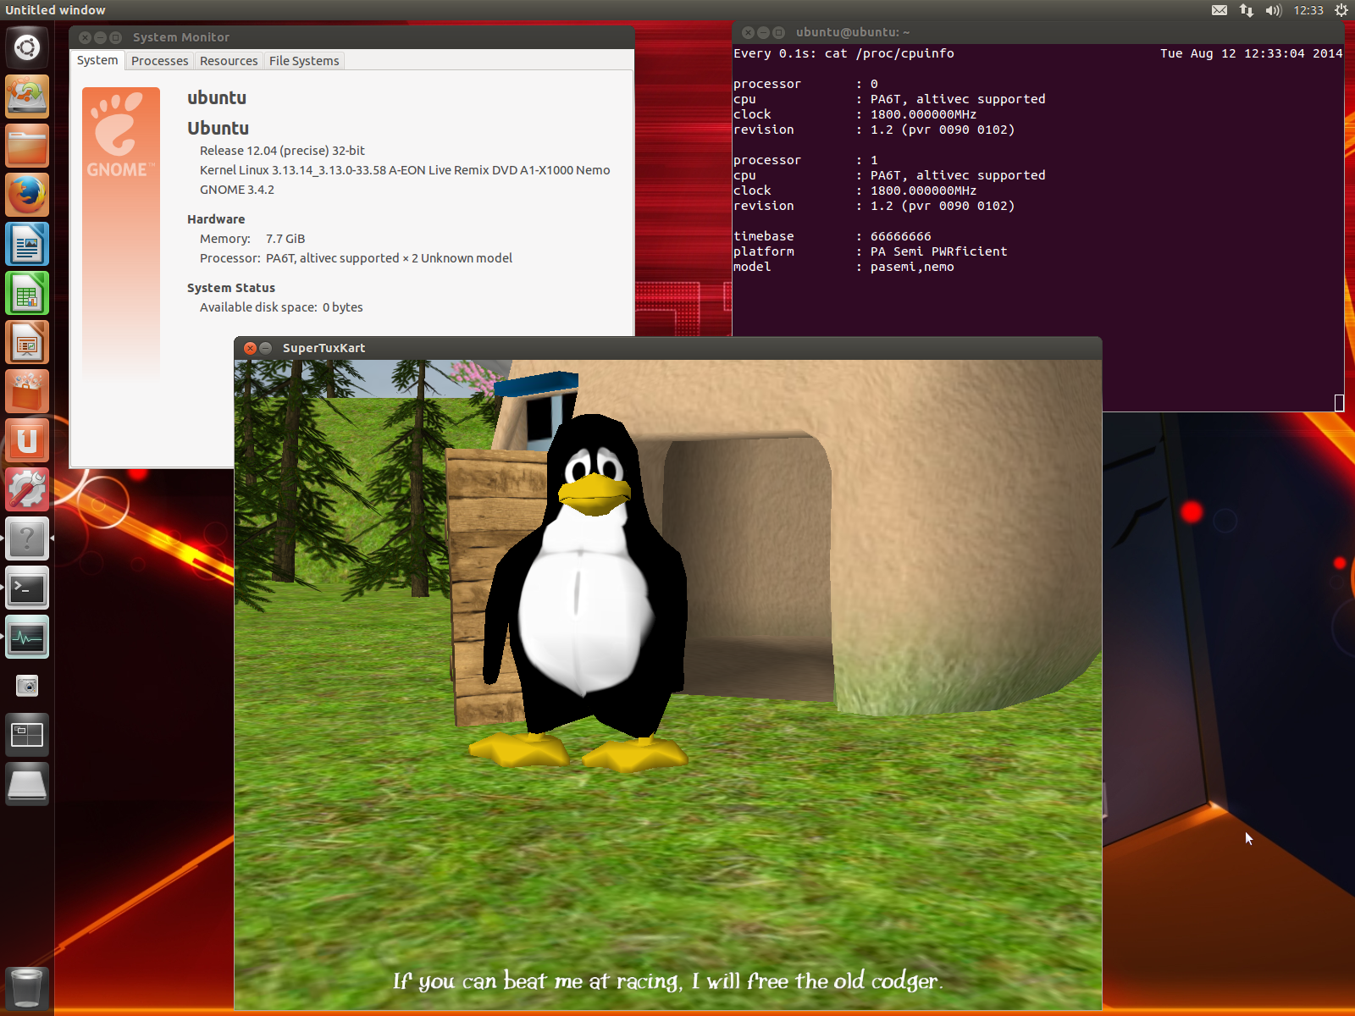Open Ubuntu Software Center icon
This screenshot has width=1355, height=1016.
[27, 392]
